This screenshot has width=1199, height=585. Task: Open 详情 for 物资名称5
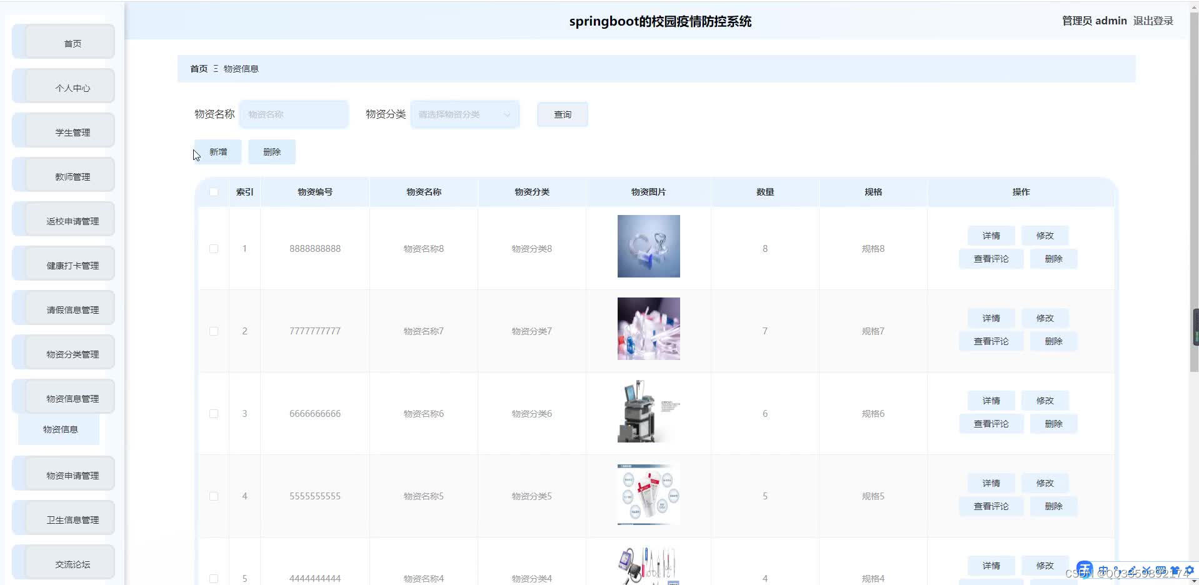tap(991, 483)
